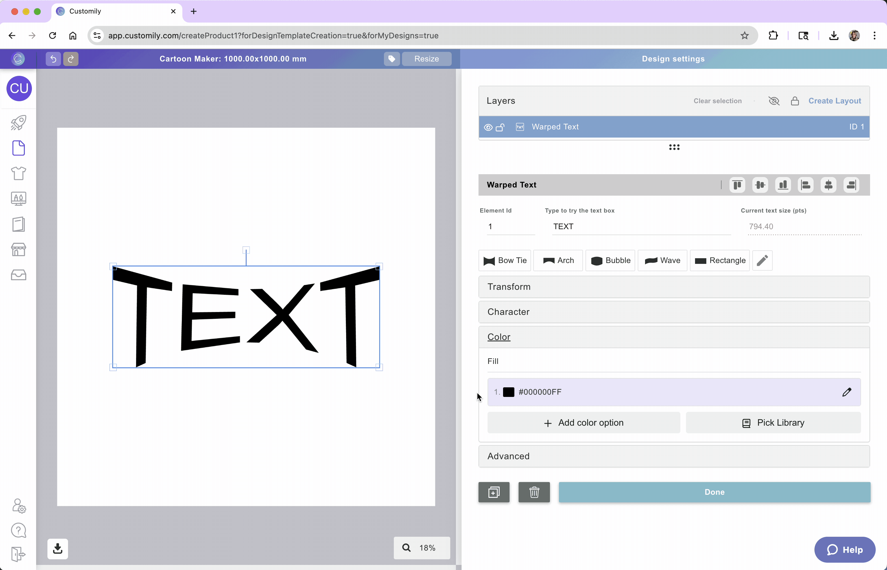The width and height of the screenshot is (887, 570).
Task: Open the t-shirt products sidebar icon
Action: pos(18,173)
